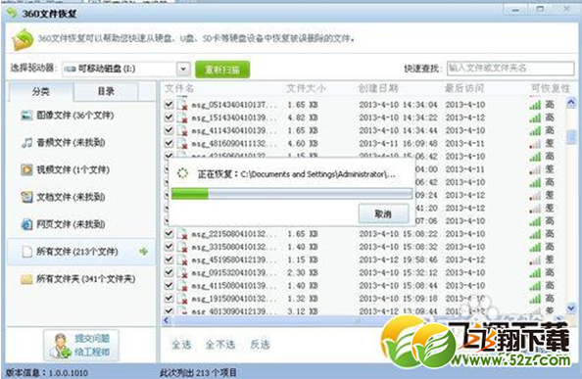Click the file list scroll-up arrow
The height and width of the screenshot is (379, 582).
point(571,102)
